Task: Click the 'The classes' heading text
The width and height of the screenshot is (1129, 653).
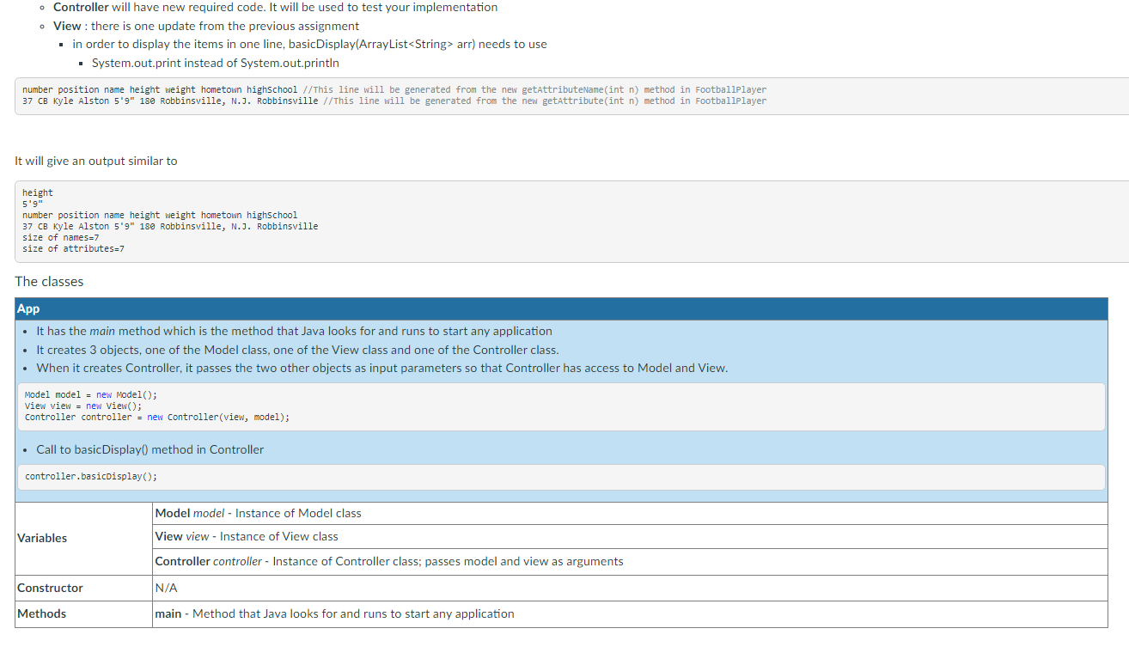Action: 49,282
